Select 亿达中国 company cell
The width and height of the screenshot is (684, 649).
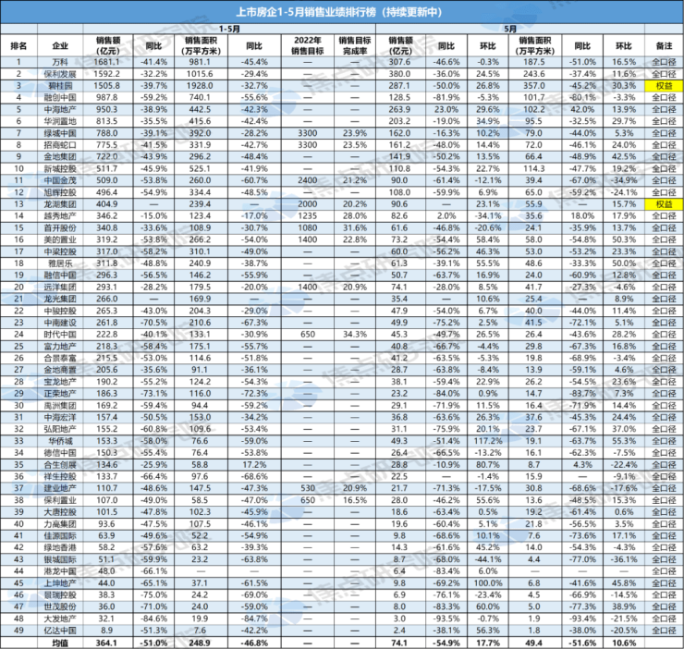[x=60, y=631]
